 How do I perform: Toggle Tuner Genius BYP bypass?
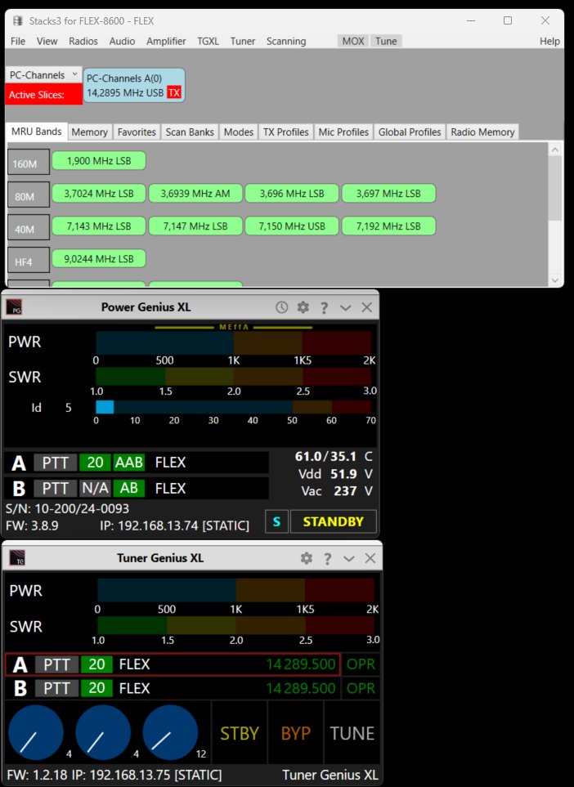tap(296, 733)
